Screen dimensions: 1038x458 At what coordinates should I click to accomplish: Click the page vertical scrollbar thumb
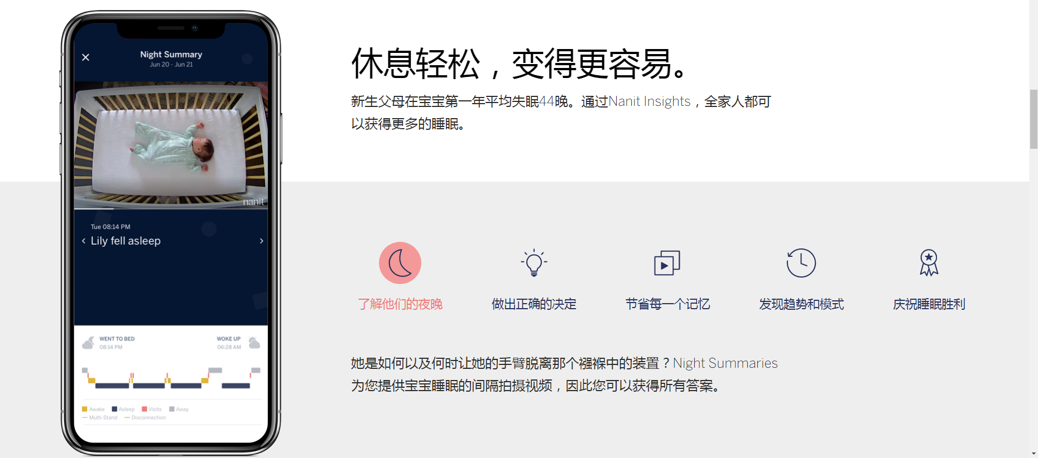pyautogui.click(x=1034, y=119)
